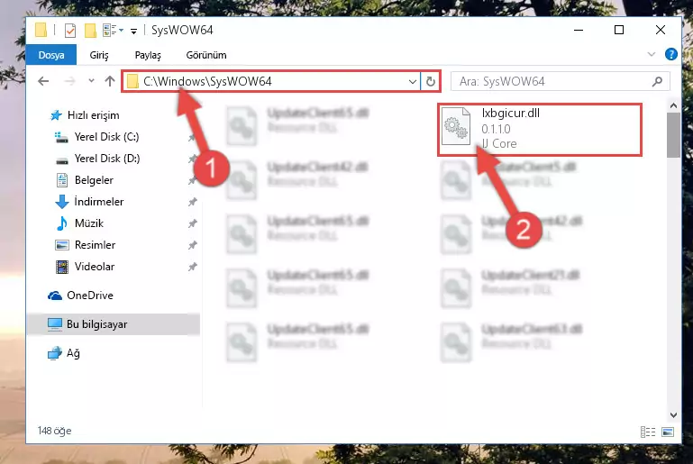
Task: Open İndirmeler folder in sidebar
Action: point(89,202)
